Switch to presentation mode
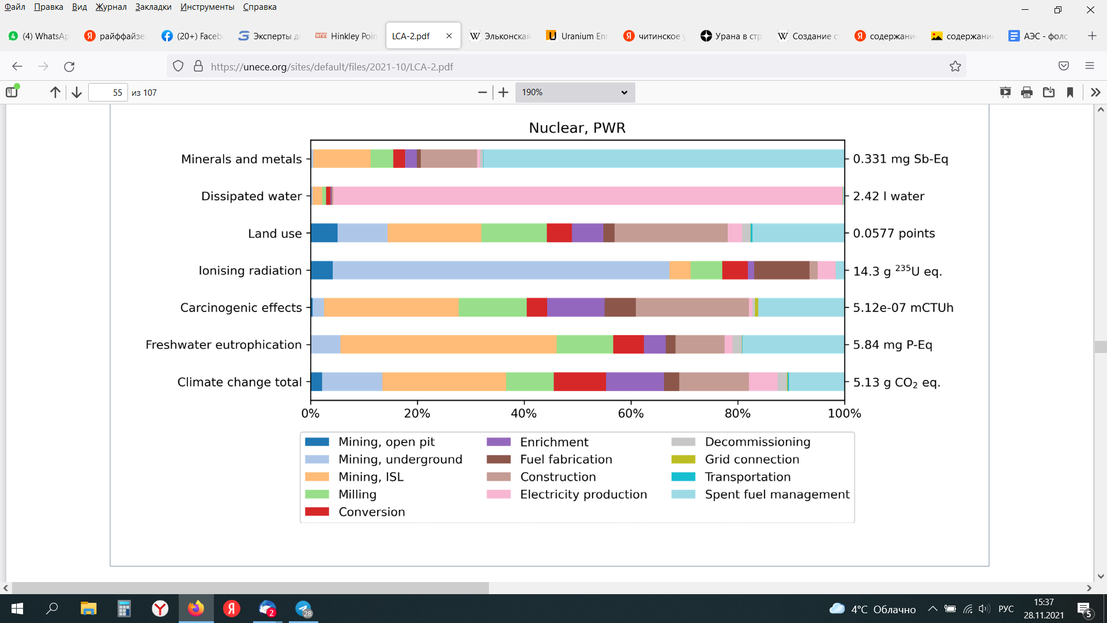 coord(1005,92)
